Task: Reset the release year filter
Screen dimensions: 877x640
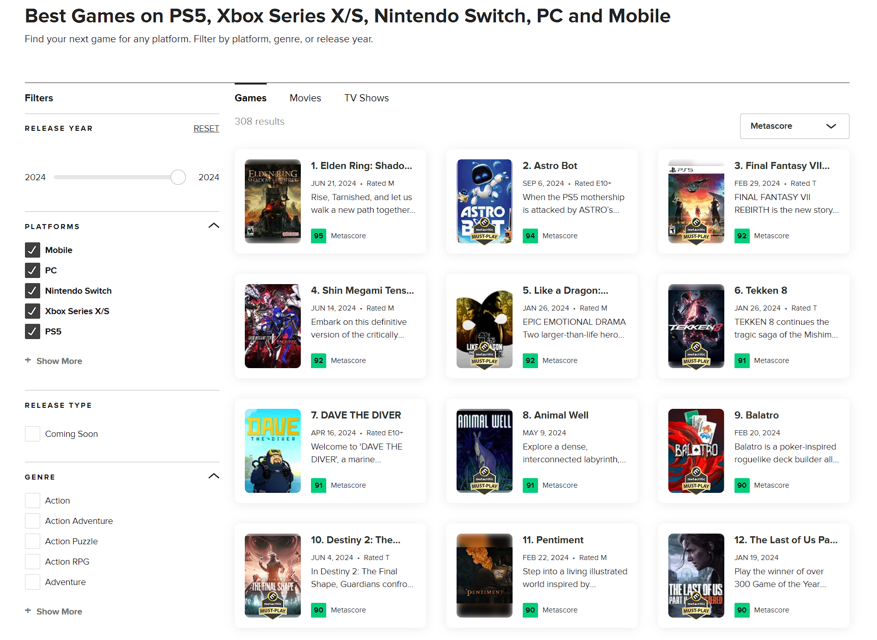Action: point(206,128)
